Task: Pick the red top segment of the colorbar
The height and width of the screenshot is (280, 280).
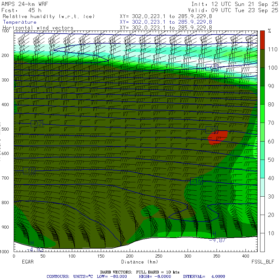Action: tap(262, 40)
